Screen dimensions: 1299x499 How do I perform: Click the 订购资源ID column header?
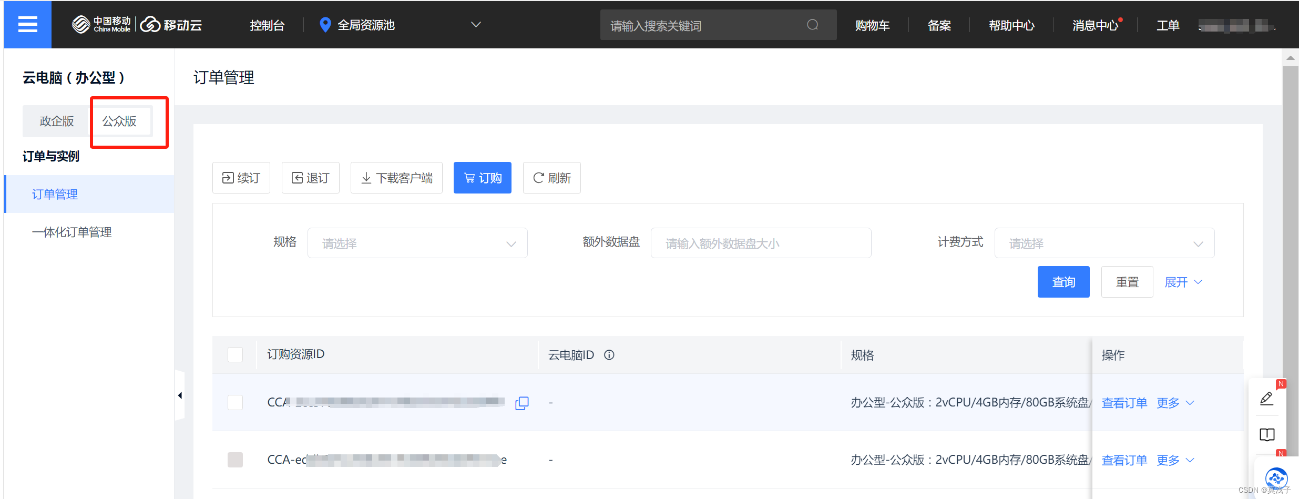[x=296, y=354]
